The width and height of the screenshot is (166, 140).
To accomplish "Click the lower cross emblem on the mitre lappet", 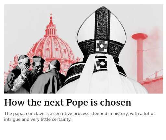I will 101,64.
